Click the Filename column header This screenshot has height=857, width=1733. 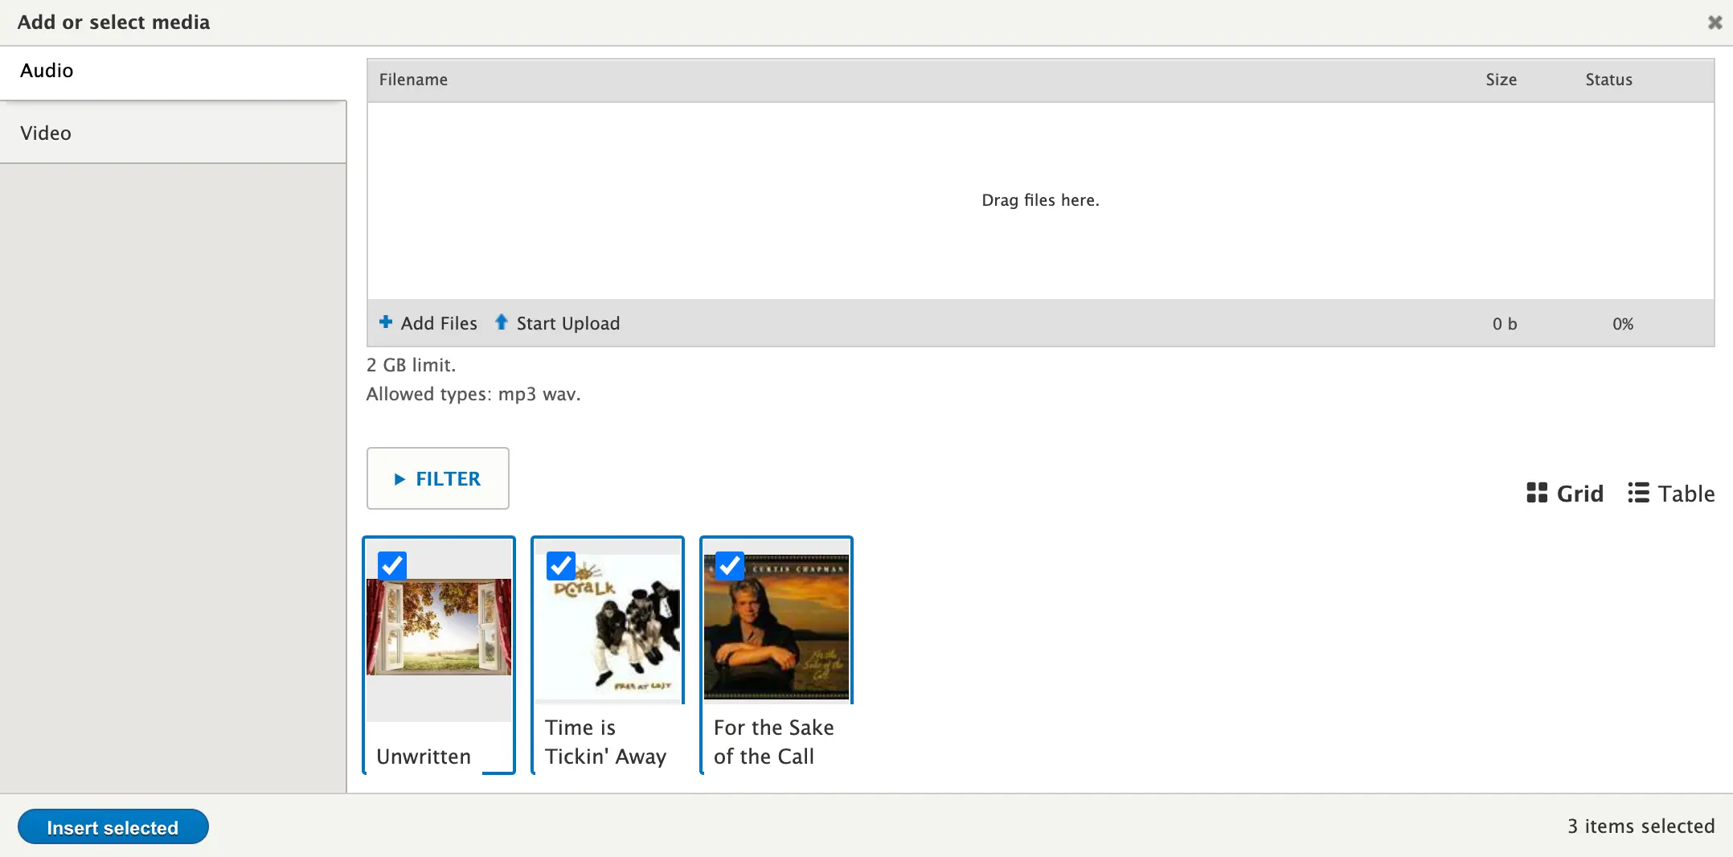[413, 80]
